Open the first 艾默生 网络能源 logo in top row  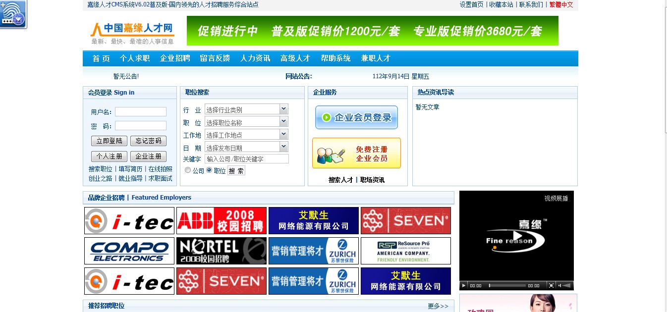pyautogui.click(x=314, y=220)
